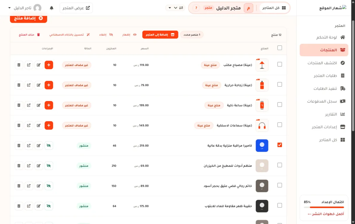Check the desk lamp sample (مصباح مكتب) row checkbox
Viewport: 355px width, 224px height.
tap(280, 64)
